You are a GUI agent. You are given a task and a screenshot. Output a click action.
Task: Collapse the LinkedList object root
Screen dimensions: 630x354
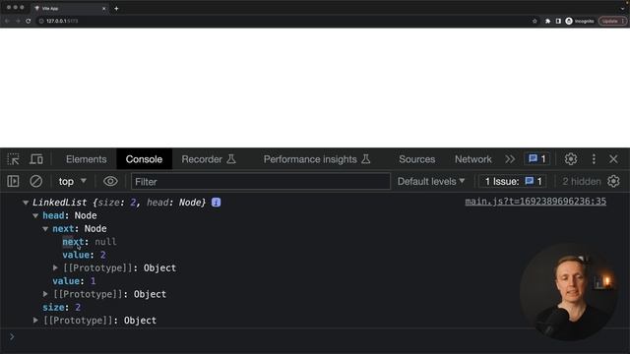26,203
